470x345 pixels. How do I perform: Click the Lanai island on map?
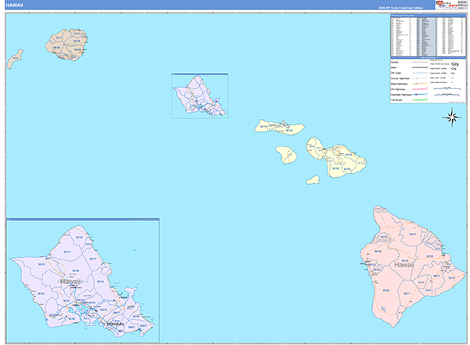tap(286, 154)
